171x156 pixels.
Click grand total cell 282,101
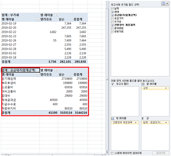[65, 62]
